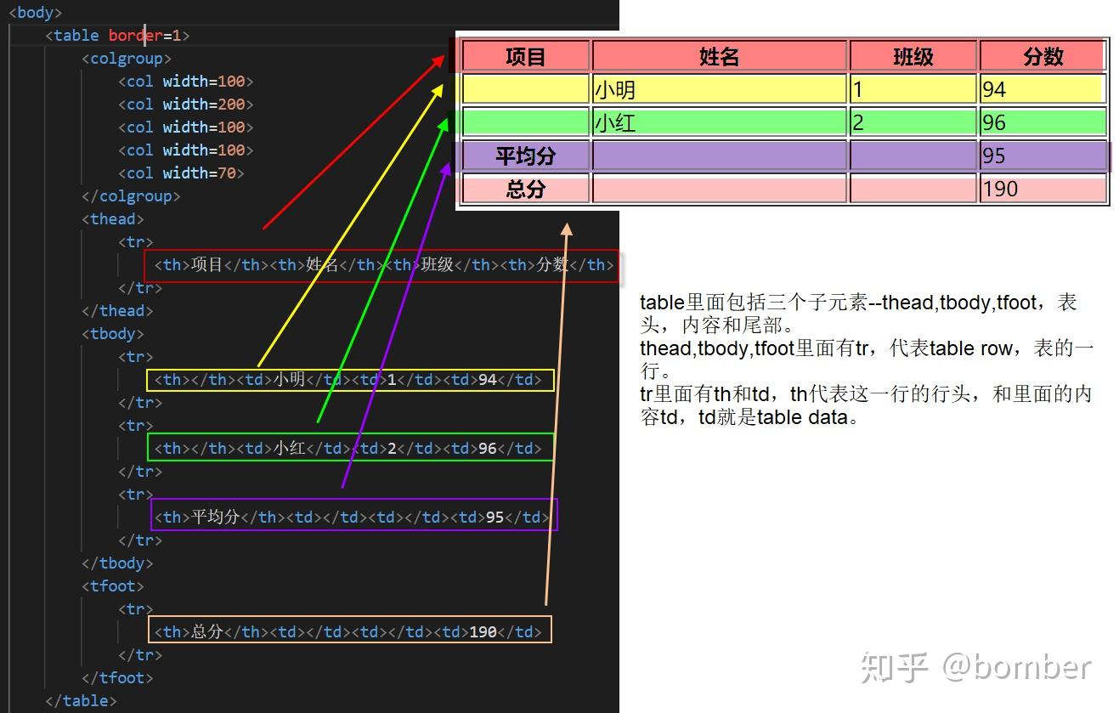Screen dimensions: 1119x713
Task: Click the 小红 cell in the green row
Action: (720, 122)
